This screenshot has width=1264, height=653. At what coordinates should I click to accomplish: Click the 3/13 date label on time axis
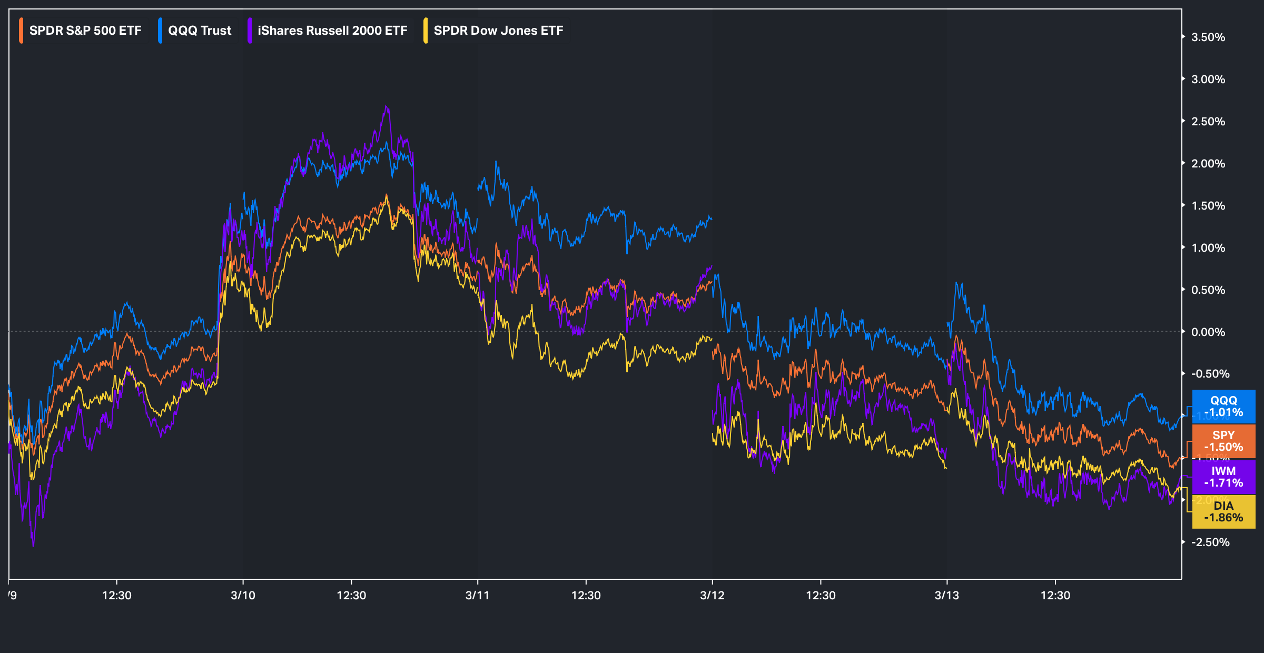pyautogui.click(x=946, y=595)
